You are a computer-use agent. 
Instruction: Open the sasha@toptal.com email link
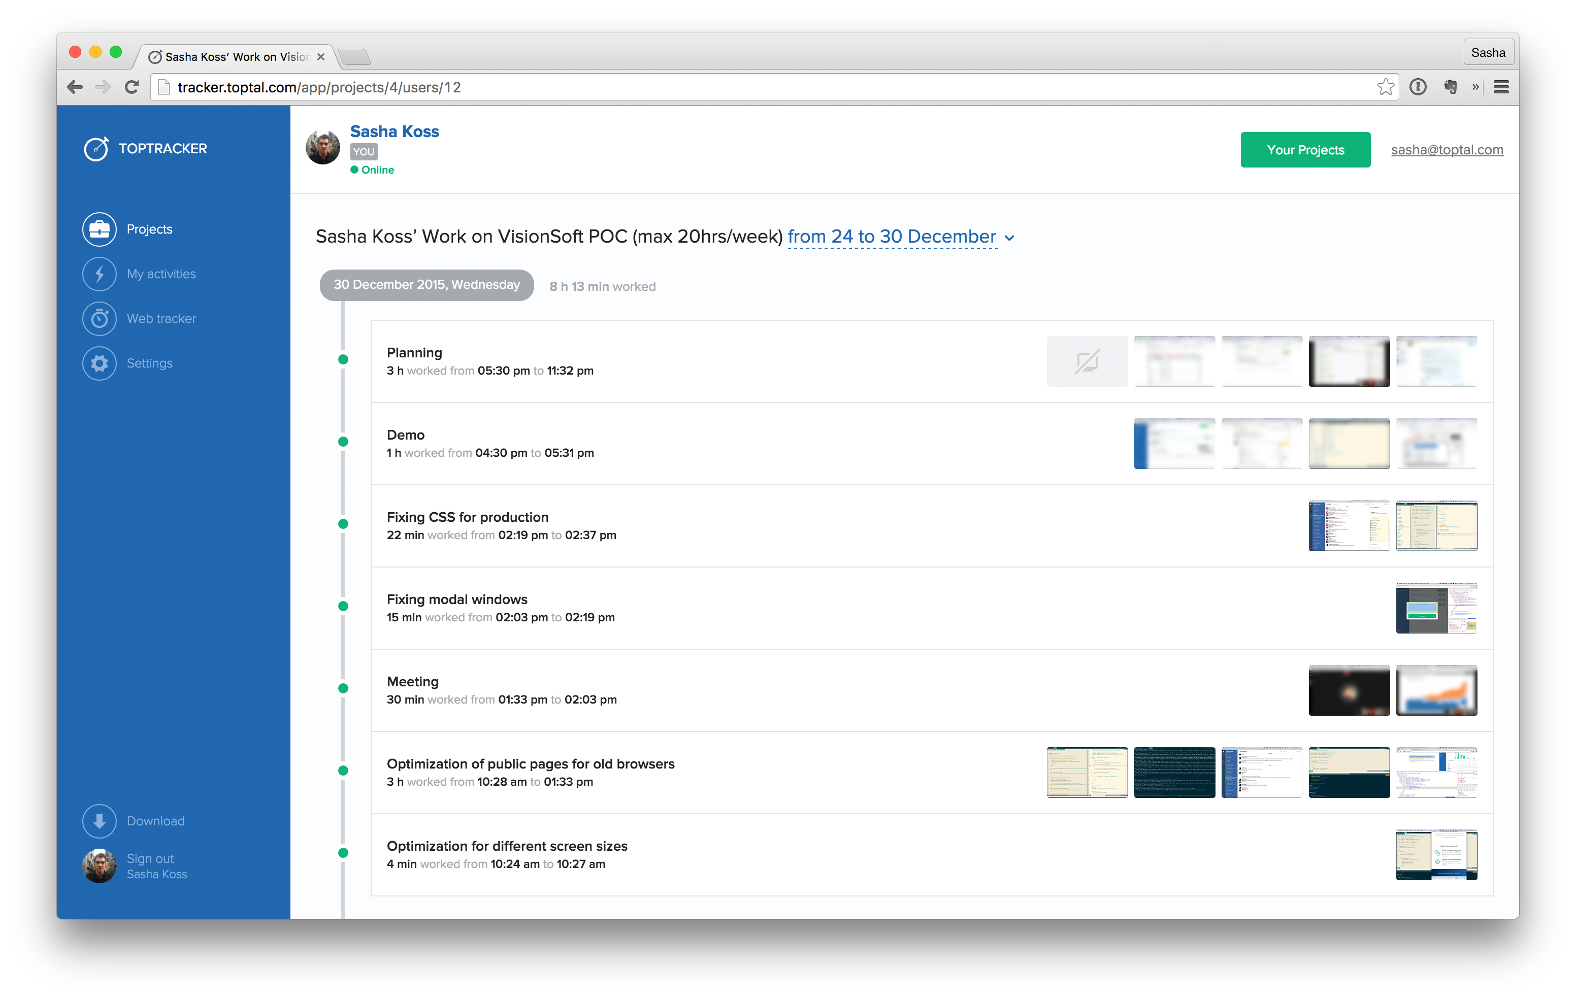coord(1447,149)
